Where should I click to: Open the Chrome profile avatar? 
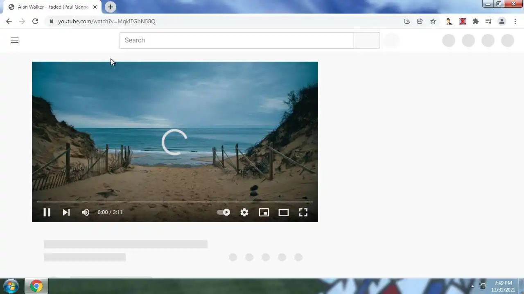pos(502,21)
